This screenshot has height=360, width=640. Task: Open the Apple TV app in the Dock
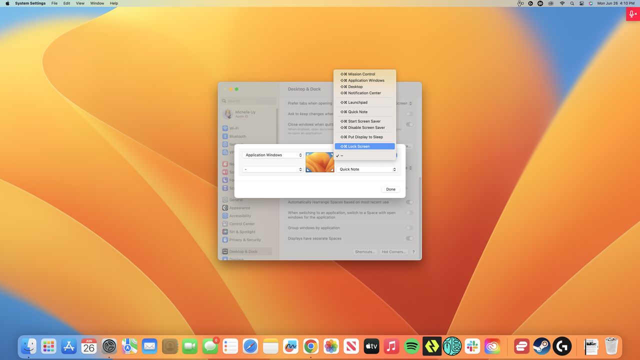pos(371,346)
